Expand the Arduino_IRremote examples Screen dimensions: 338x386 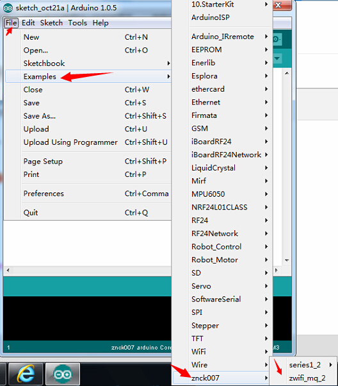(222, 37)
